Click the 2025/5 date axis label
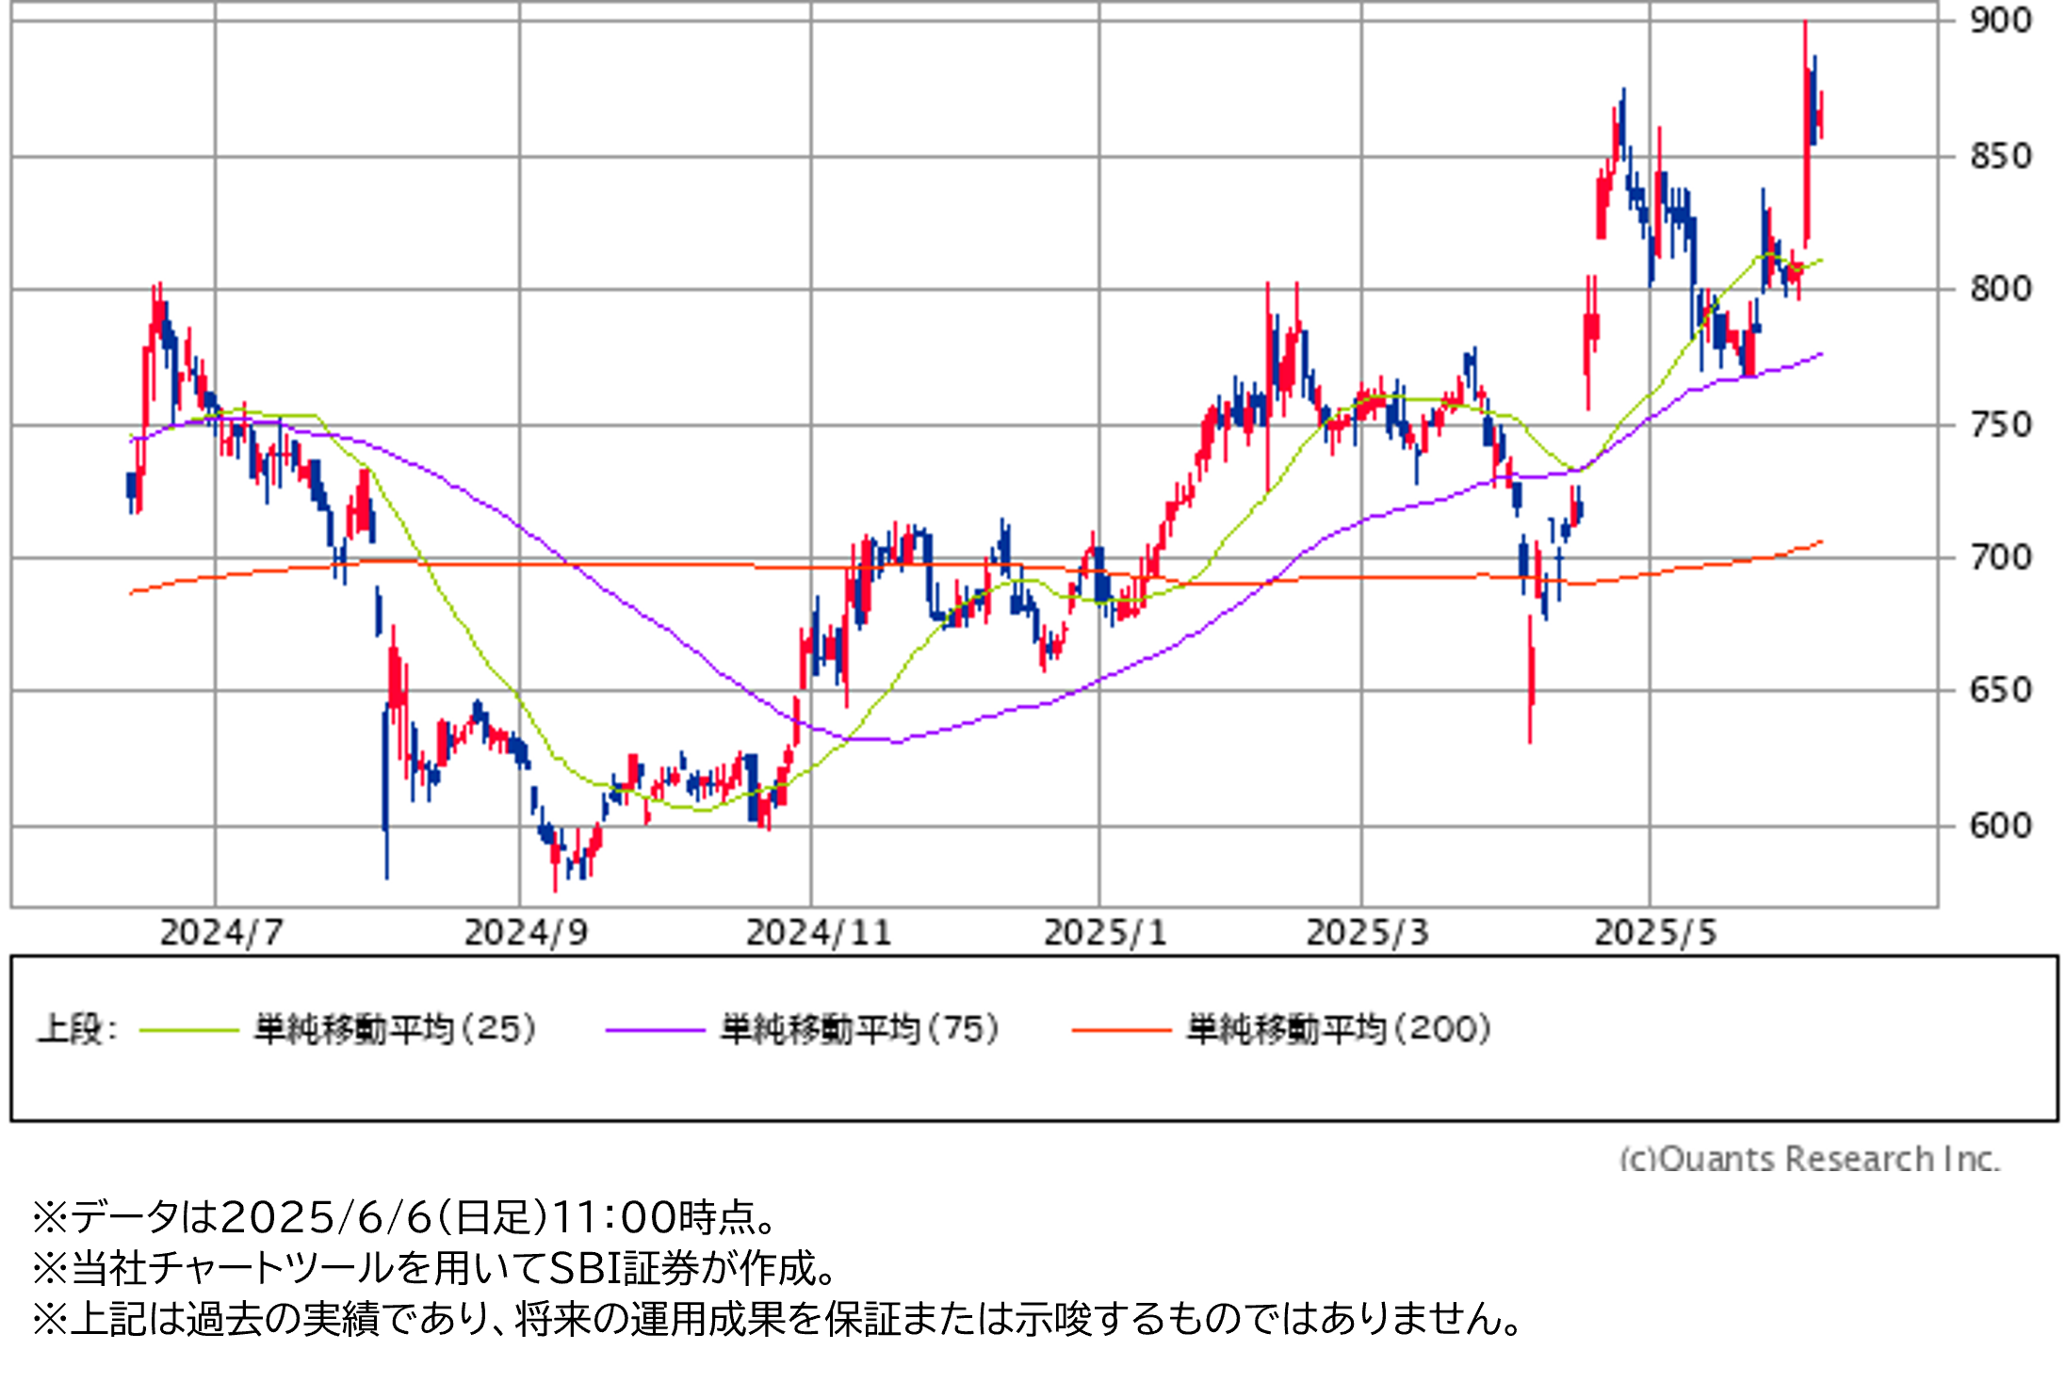 [1655, 933]
